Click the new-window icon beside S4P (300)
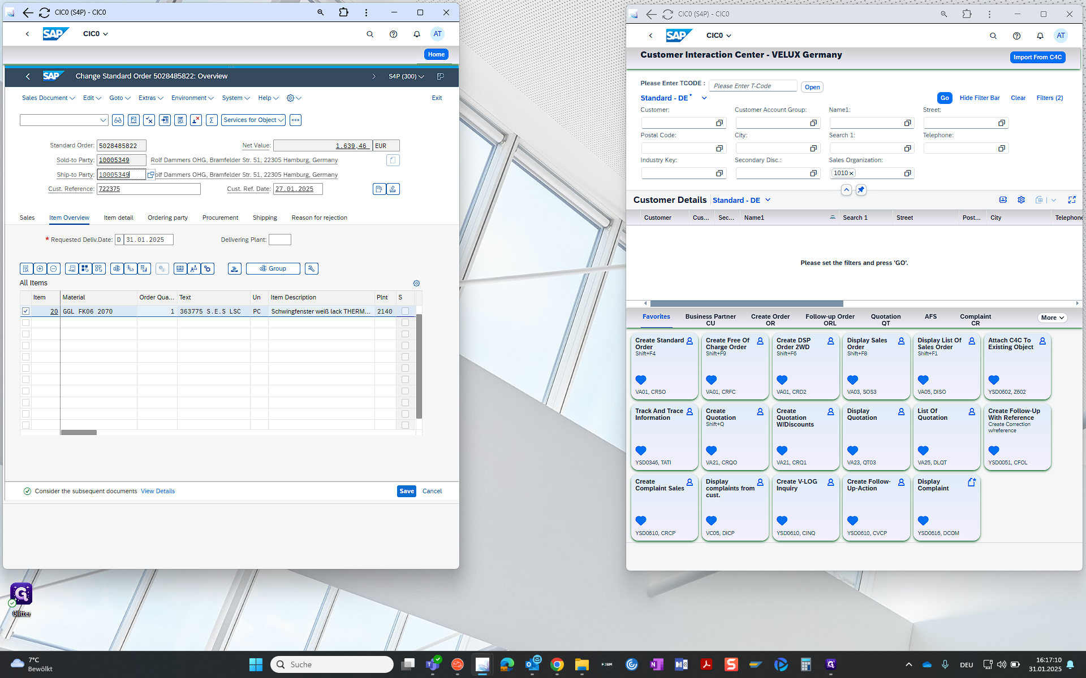The height and width of the screenshot is (678, 1086). tap(441, 76)
